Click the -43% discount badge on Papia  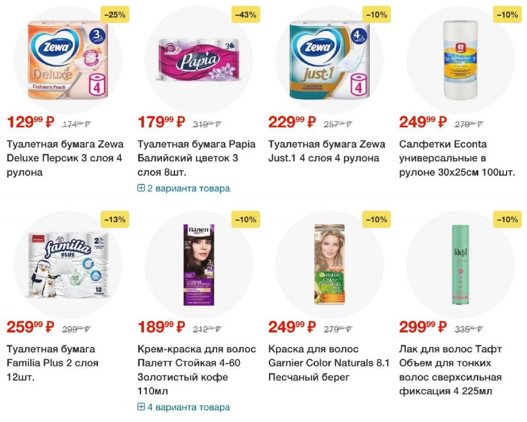click(x=246, y=15)
